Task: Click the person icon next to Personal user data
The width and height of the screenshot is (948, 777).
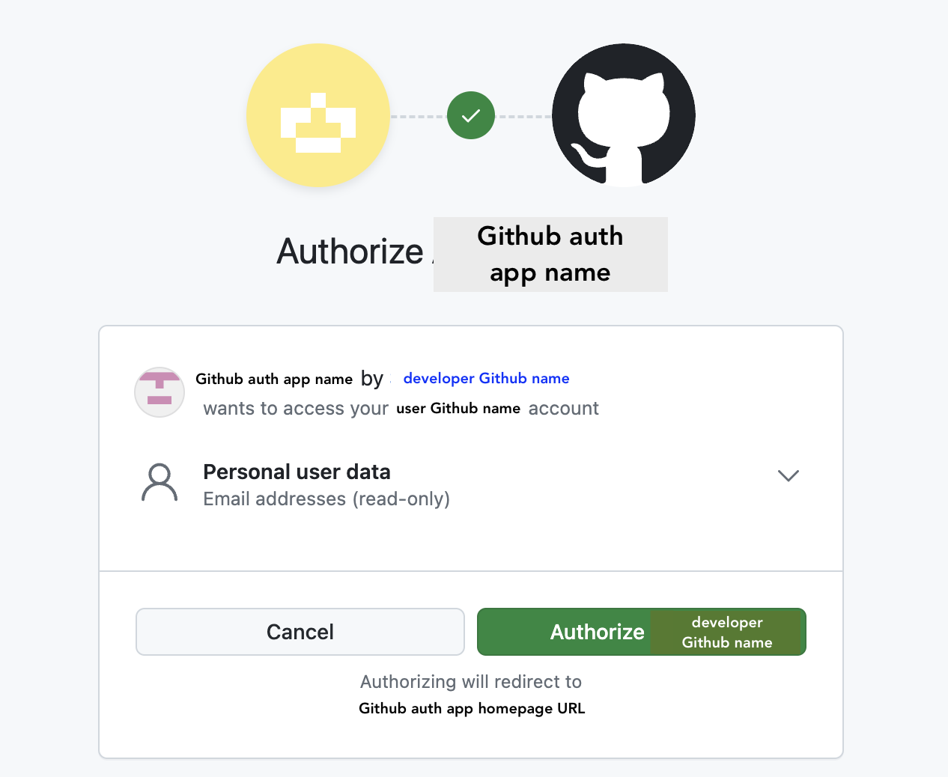Action: [159, 483]
